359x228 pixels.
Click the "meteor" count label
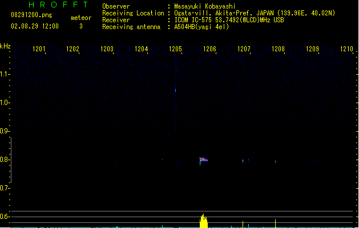click(x=81, y=18)
